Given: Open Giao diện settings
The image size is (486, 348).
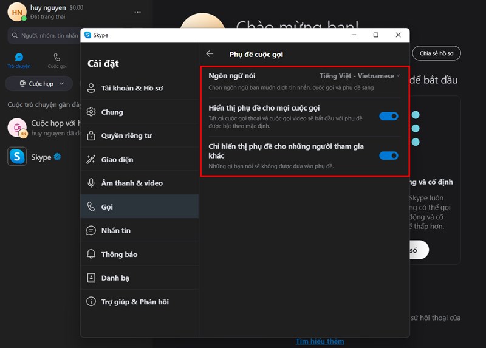Looking at the screenshot, I should click(x=140, y=159).
